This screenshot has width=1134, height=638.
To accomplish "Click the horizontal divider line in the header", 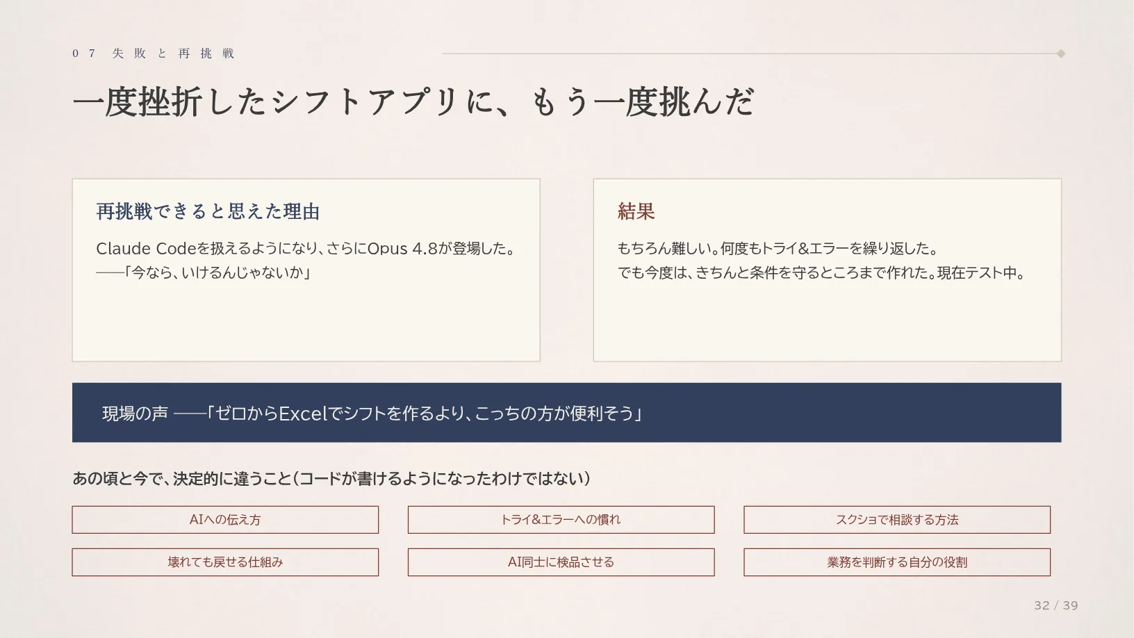I will (749, 54).
